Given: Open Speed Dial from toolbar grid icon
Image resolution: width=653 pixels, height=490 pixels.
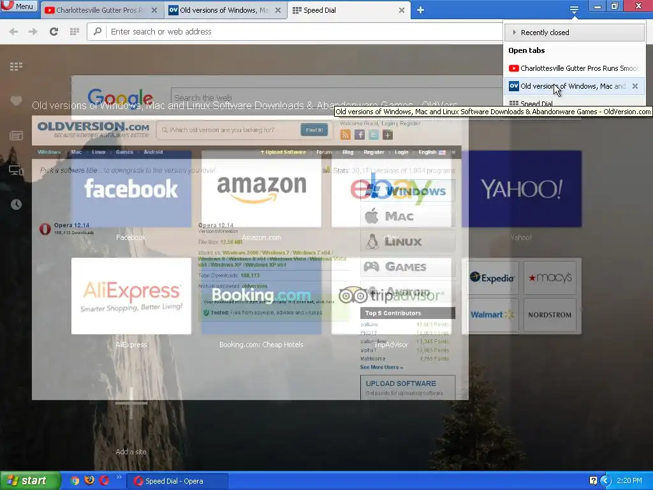Looking at the screenshot, I should click(x=75, y=32).
